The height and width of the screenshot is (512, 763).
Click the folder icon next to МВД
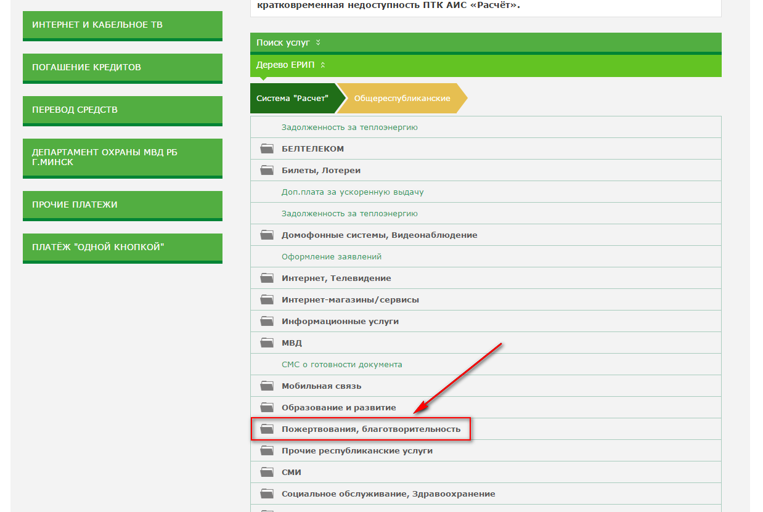[266, 343]
